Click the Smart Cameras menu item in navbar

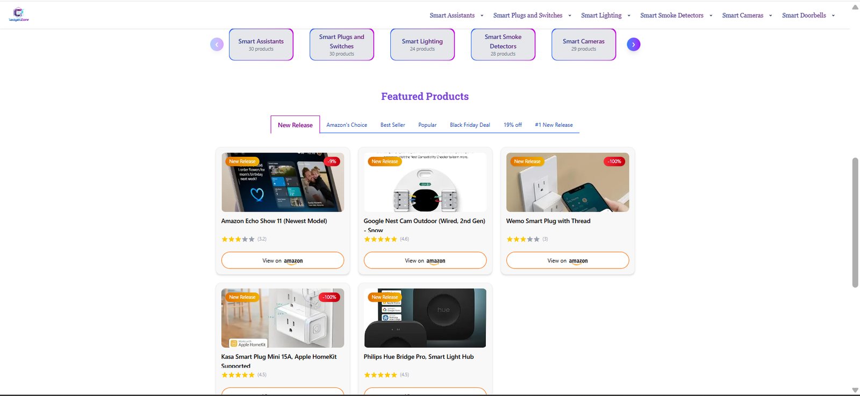(742, 15)
